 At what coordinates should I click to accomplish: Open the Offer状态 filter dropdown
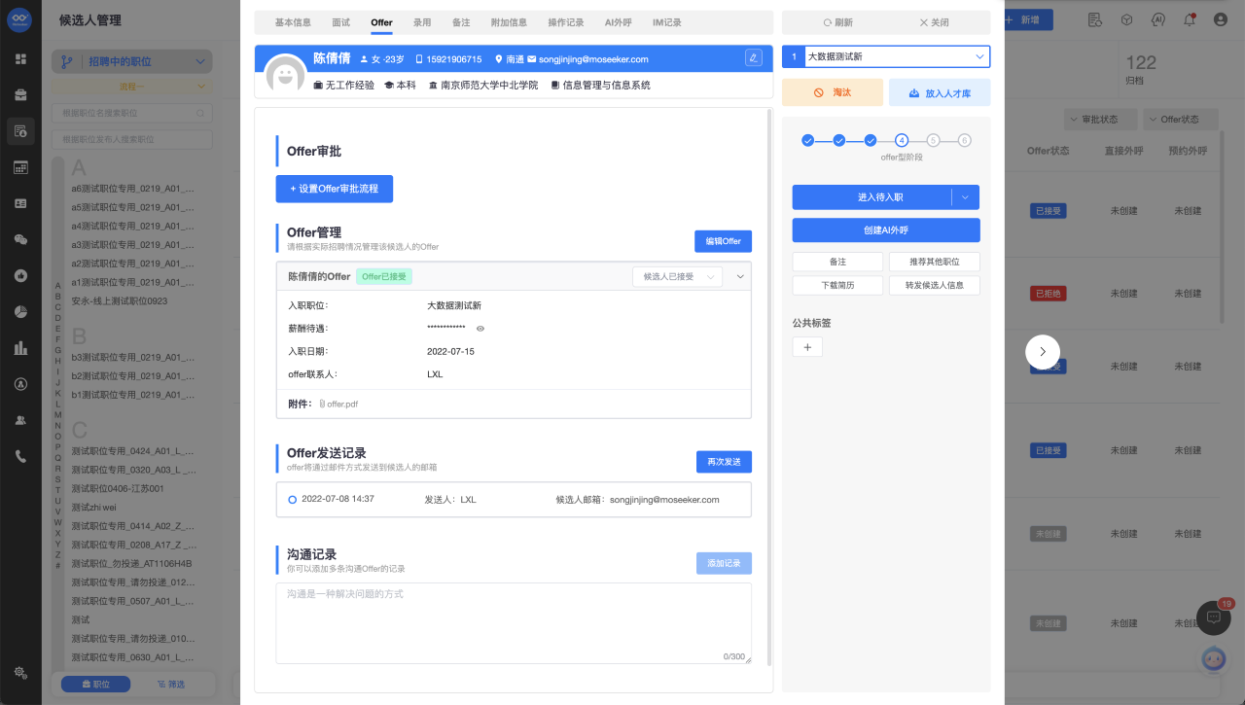click(1179, 120)
